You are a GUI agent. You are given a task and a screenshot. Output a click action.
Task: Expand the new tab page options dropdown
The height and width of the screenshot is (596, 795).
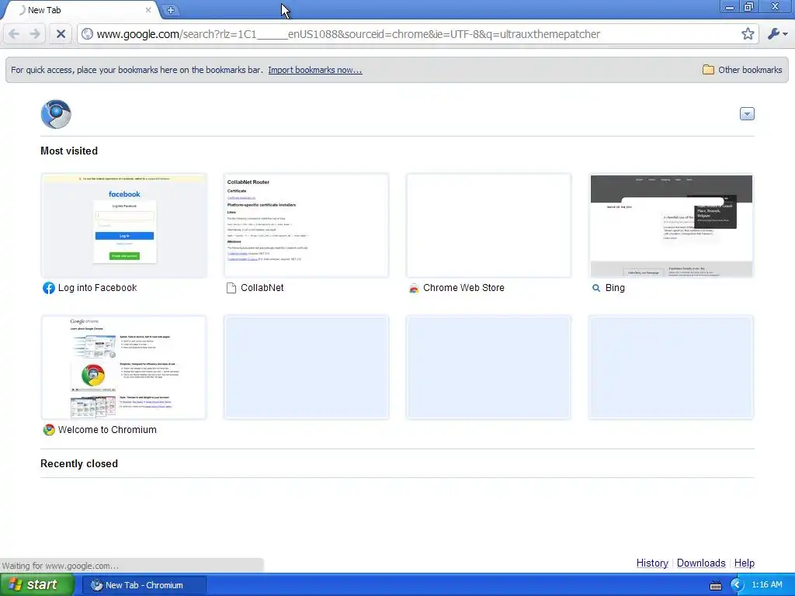tap(747, 113)
